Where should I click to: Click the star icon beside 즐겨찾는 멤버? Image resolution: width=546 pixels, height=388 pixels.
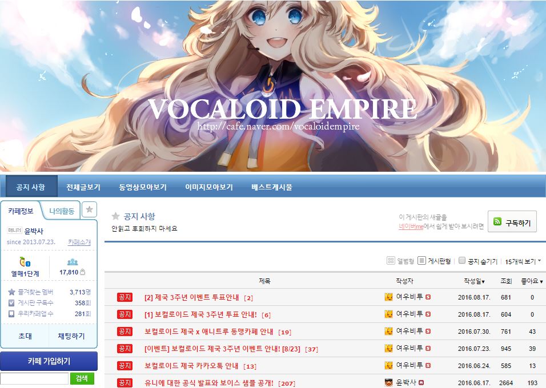11,292
